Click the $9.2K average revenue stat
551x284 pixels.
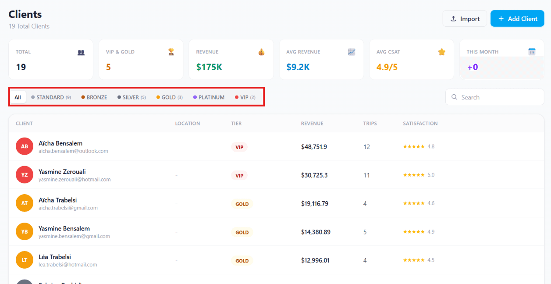[x=298, y=67]
